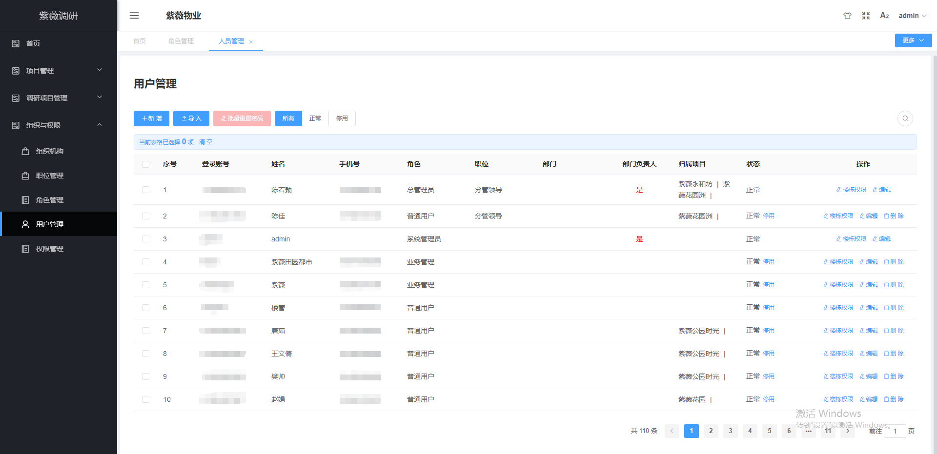Screen dimensions: 937x454
Task: Click the 组织与权限 sidebar icon
Action: pyautogui.click(x=16, y=125)
